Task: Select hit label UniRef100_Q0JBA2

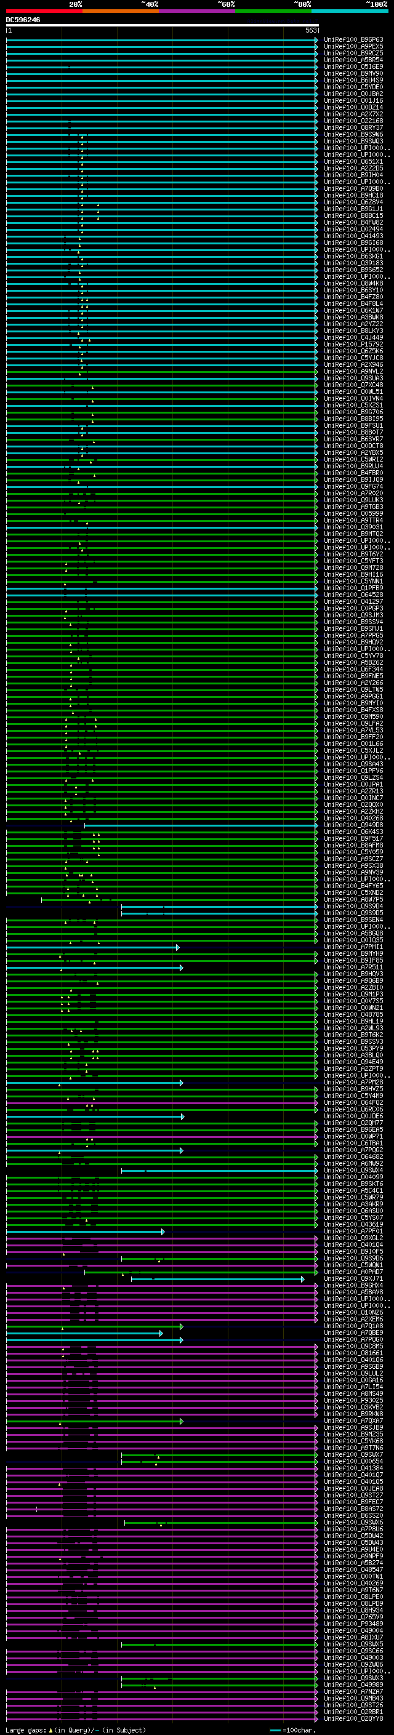Action: pyautogui.click(x=353, y=94)
